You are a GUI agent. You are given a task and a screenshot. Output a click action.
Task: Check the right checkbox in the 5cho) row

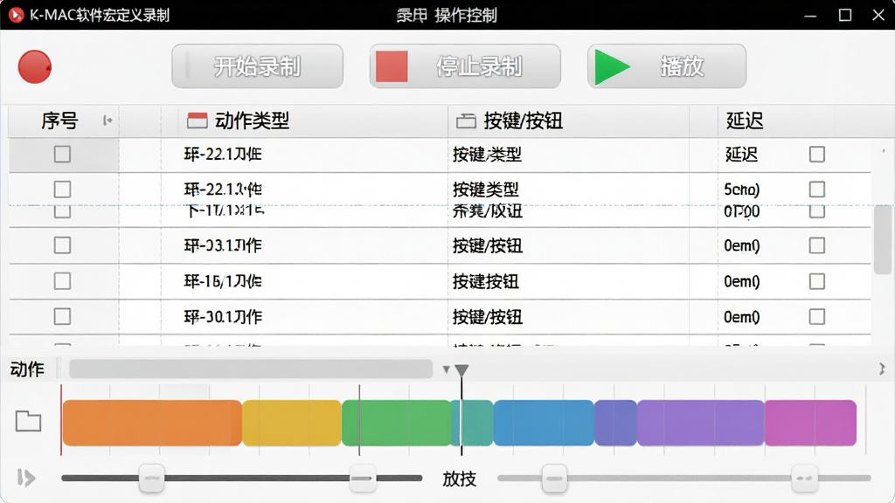817,189
